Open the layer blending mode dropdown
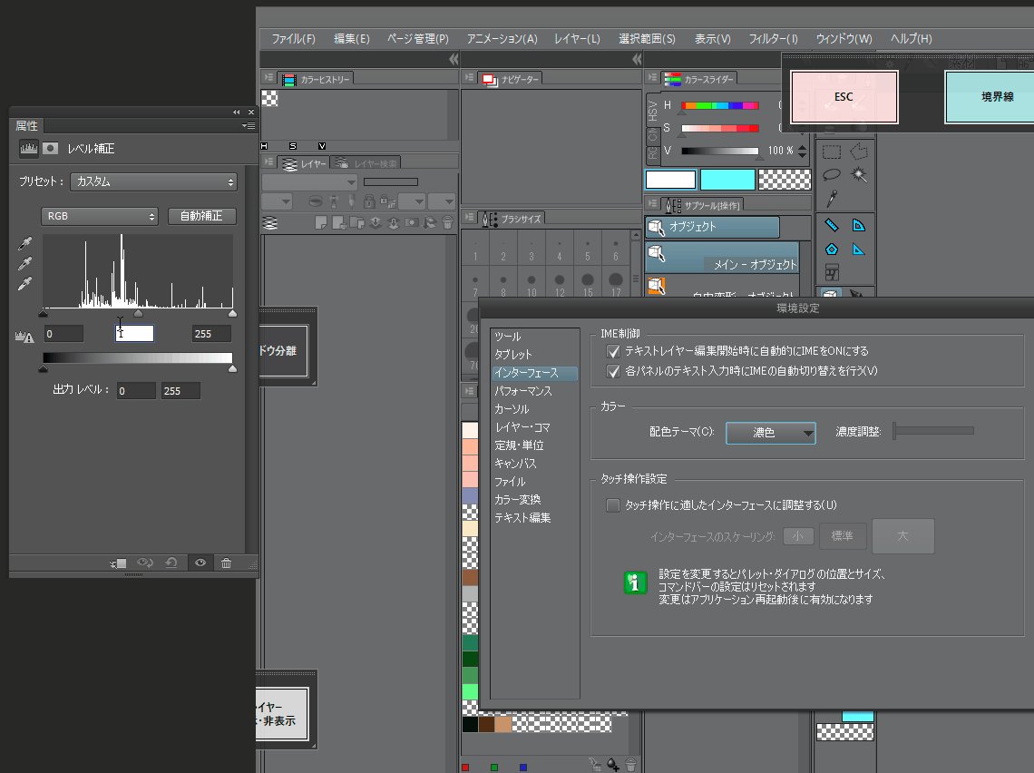This screenshot has height=773, width=1034. (x=309, y=182)
